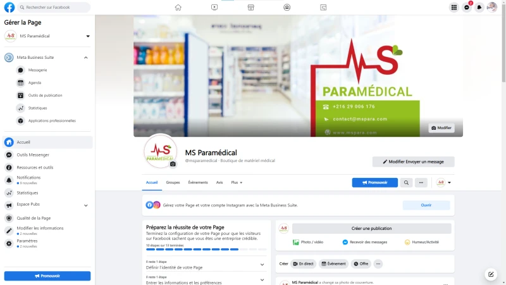Click the camera icon on profile picture

point(173,164)
